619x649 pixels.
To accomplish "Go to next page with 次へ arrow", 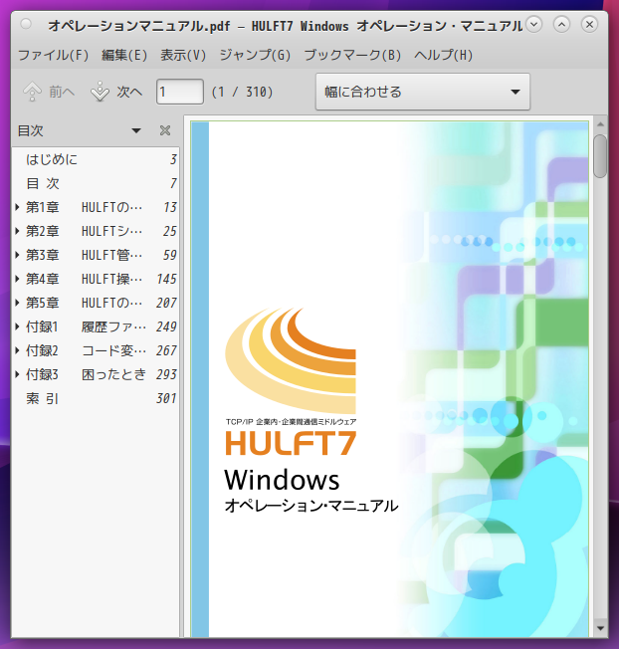I will (116, 92).
